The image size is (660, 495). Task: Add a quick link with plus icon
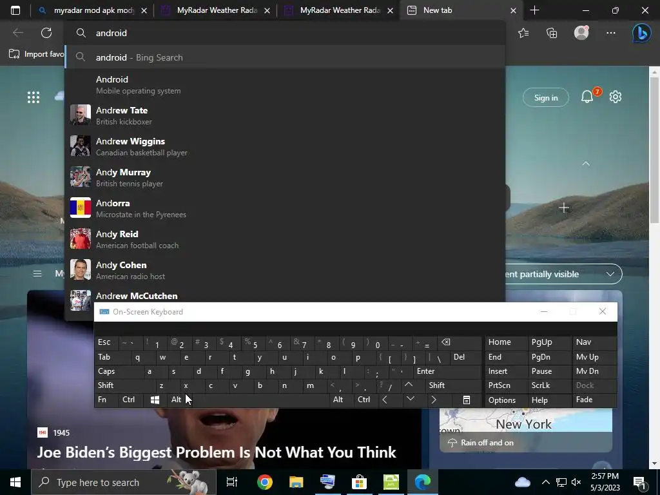[x=563, y=208]
